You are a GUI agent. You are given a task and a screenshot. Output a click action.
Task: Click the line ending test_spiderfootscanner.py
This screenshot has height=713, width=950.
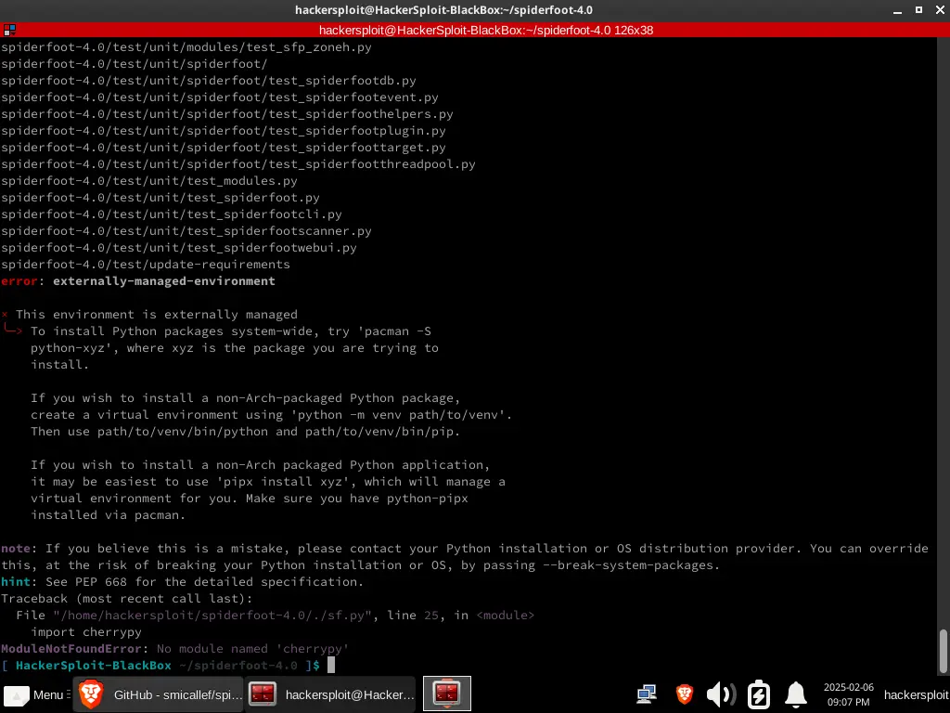(x=186, y=231)
